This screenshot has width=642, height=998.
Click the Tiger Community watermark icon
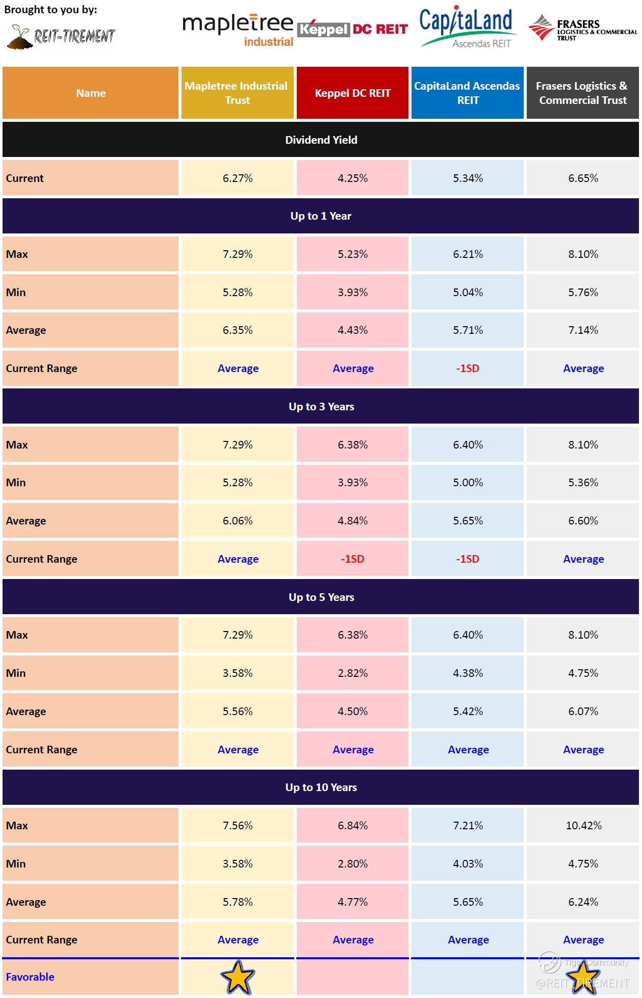pos(550,962)
